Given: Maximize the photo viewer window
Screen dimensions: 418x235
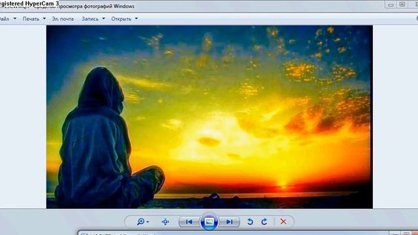Looking at the screenshot, I should click(x=402, y=5).
